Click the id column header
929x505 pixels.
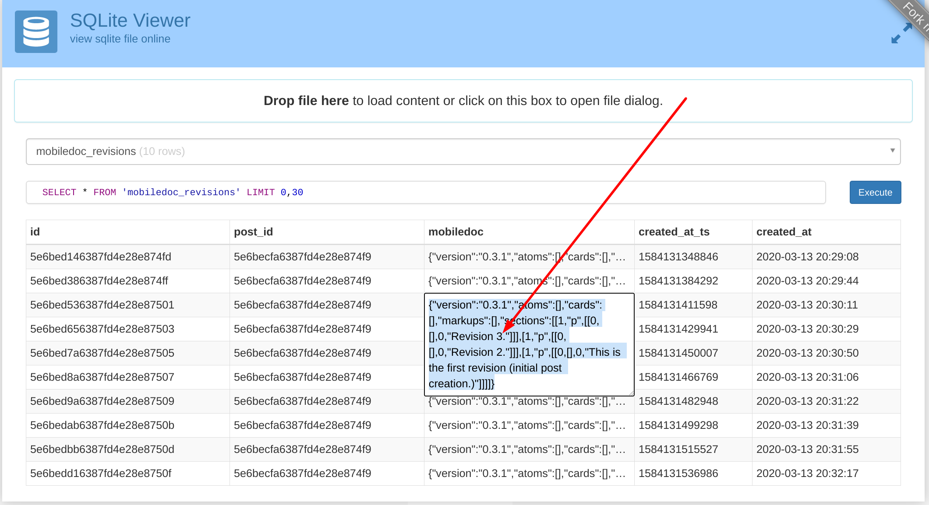(x=128, y=232)
